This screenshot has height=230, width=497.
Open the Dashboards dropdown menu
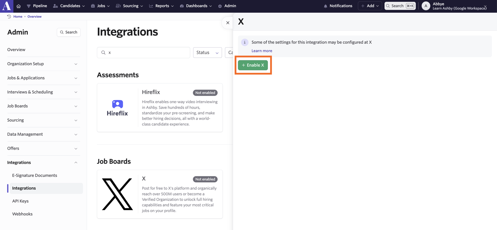[196, 6]
